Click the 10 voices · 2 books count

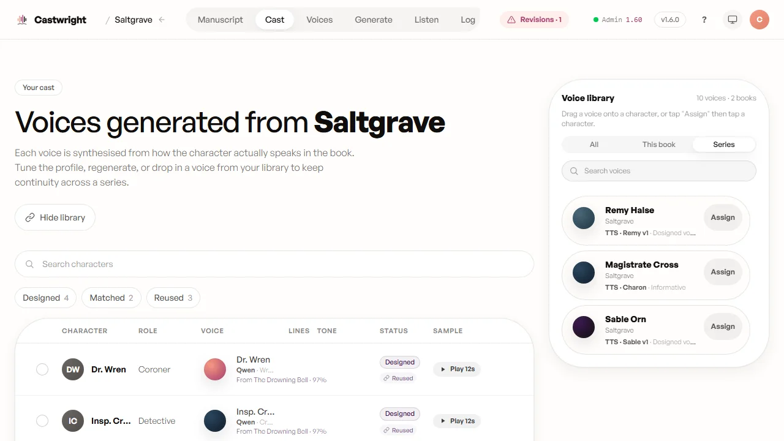pos(726,98)
